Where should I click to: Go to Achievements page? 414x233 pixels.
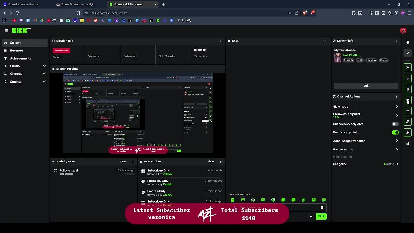[x=25, y=58]
